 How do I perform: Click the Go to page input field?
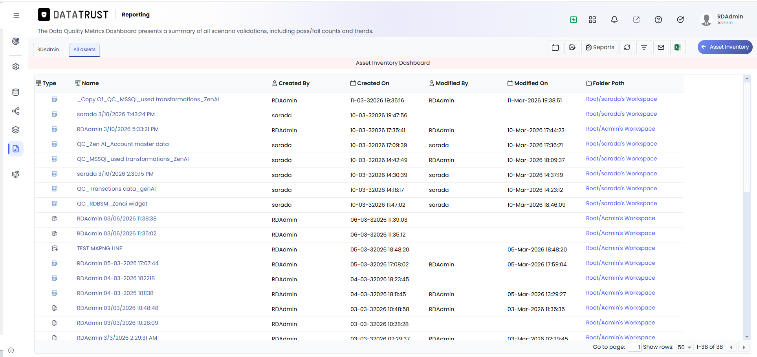click(x=634, y=347)
